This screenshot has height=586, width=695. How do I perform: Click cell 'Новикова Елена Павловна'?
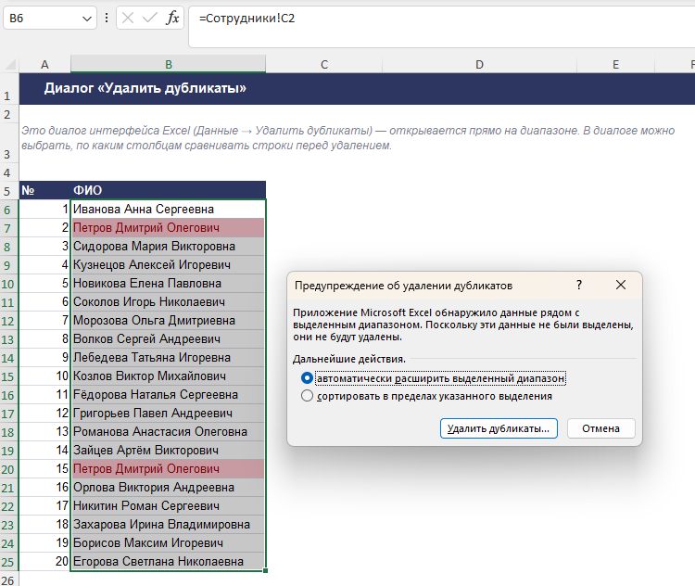(x=169, y=283)
